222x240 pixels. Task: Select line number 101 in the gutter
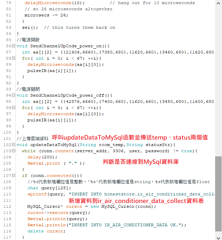click(7, 139)
